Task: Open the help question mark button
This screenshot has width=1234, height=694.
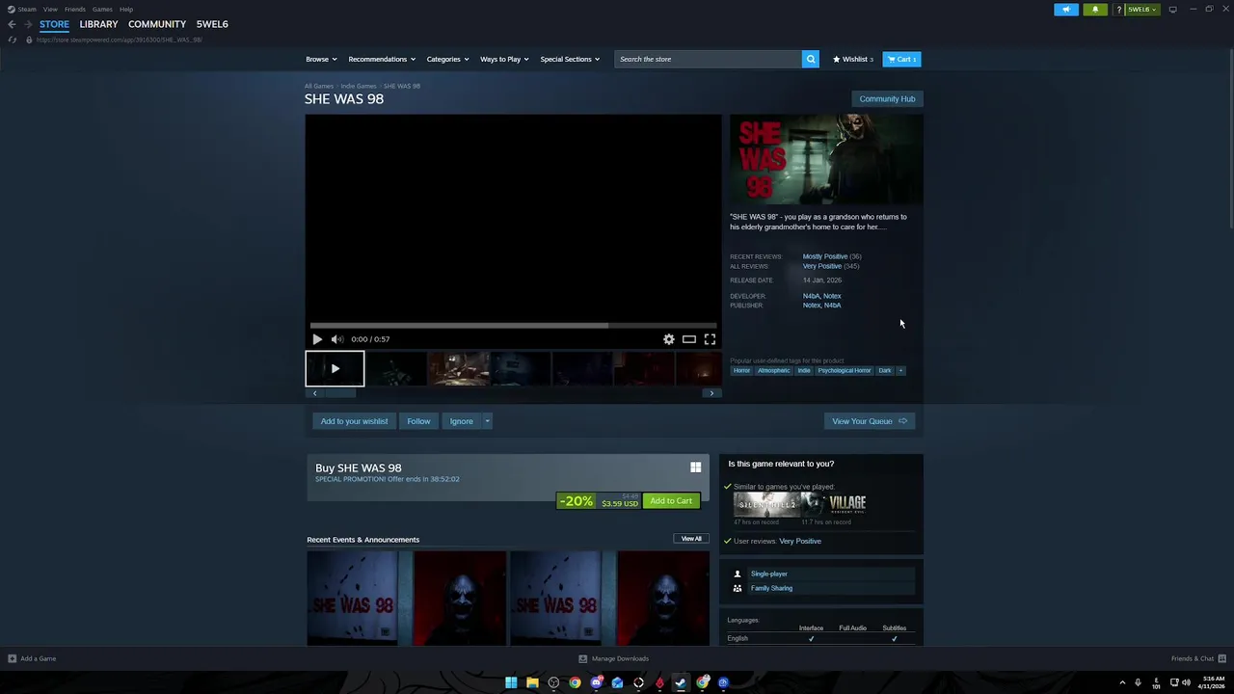Action: tap(1118, 10)
